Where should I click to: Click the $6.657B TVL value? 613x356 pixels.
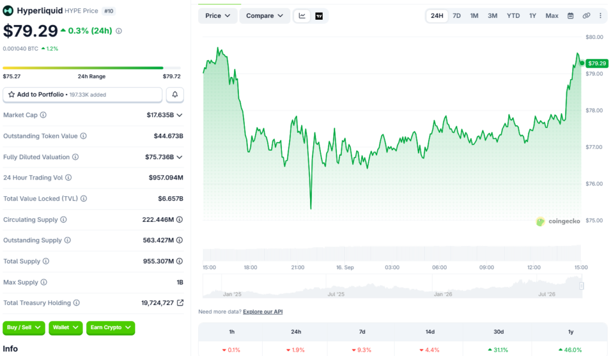pos(171,199)
